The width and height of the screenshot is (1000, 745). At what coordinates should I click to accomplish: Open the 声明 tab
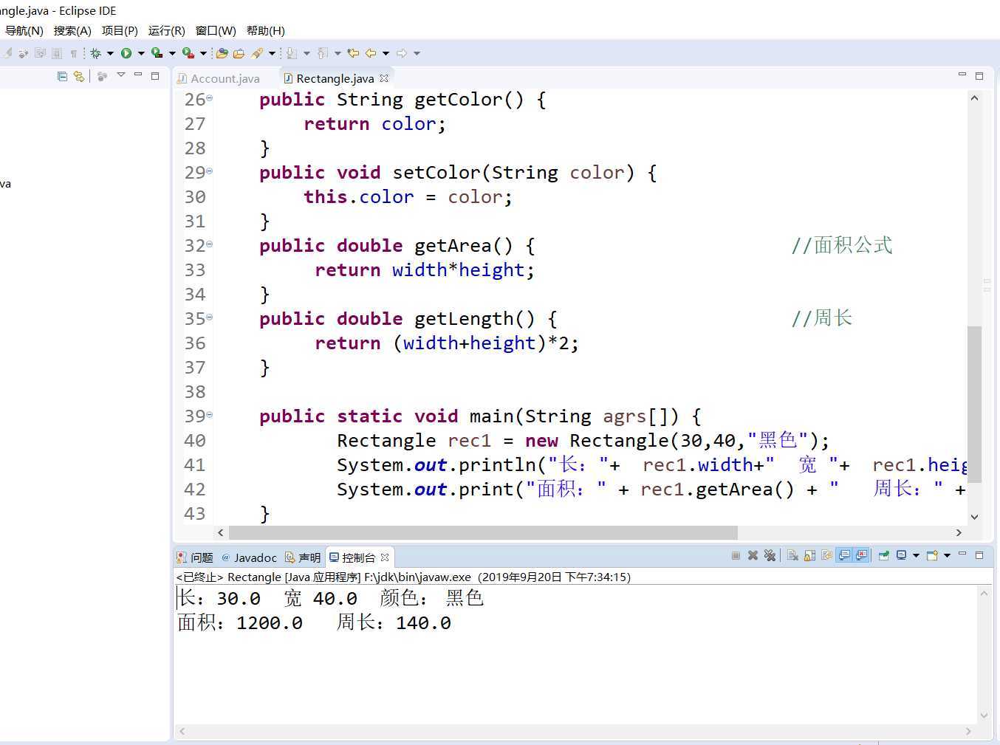303,557
